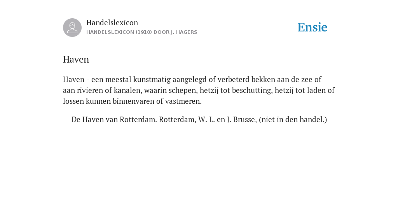Click the horizontal divider under header
The width and height of the screenshot is (398, 199).
click(199, 44)
